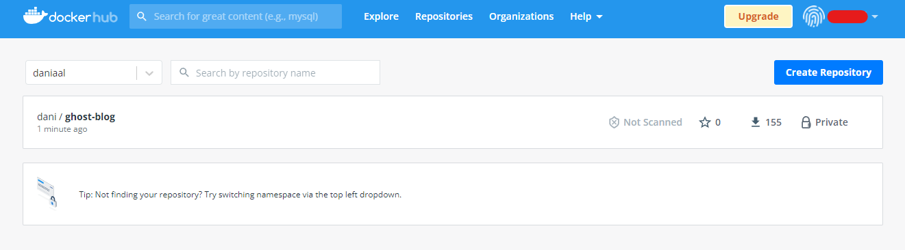Click the tip illustration icon
905x250 pixels.
click(x=47, y=193)
